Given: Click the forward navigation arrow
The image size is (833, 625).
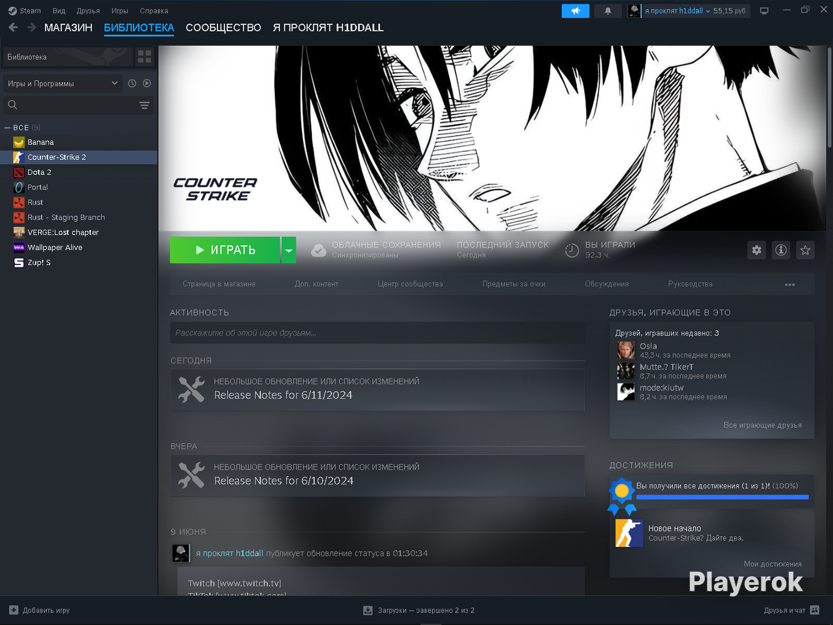Looking at the screenshot, I should [x=31, y=27].
